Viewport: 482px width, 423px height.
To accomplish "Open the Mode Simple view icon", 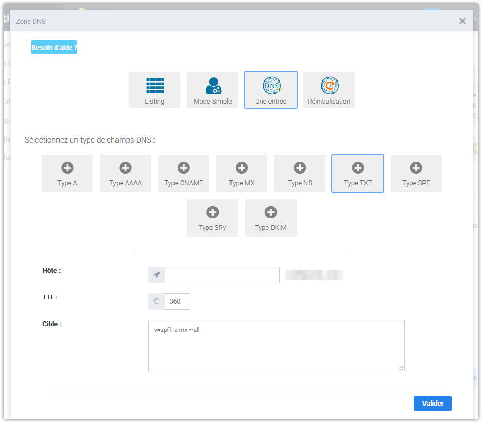I will (x=213, y=89).
